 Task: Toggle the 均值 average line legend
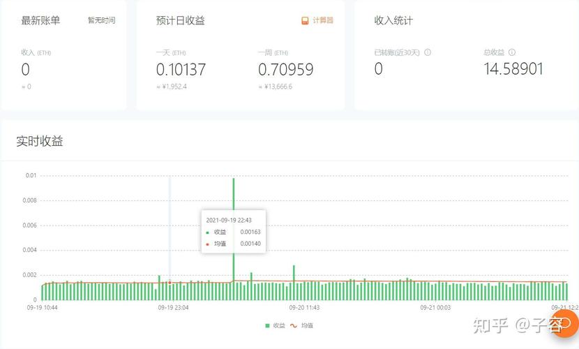[x=301, y=325]
